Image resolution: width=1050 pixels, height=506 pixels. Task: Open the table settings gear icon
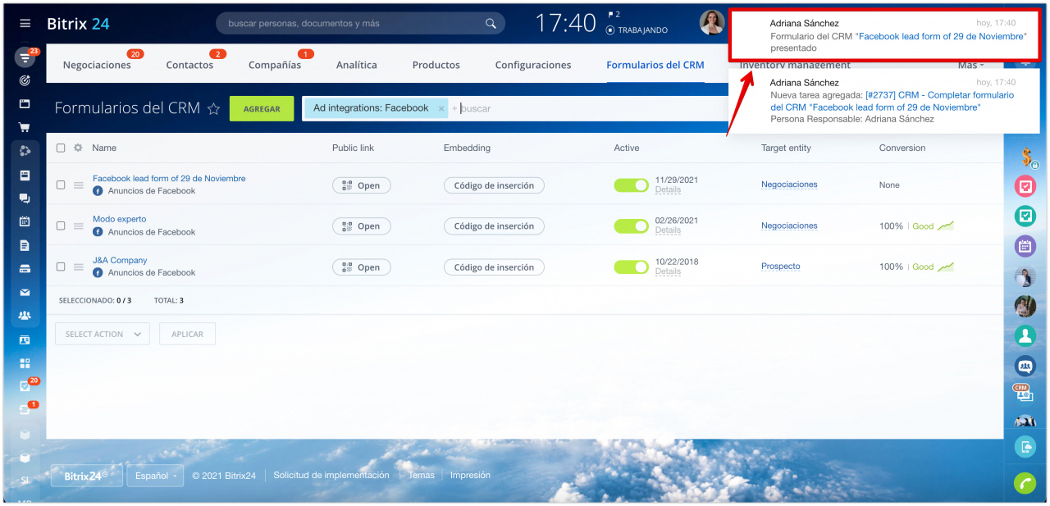tap(78, 148)
